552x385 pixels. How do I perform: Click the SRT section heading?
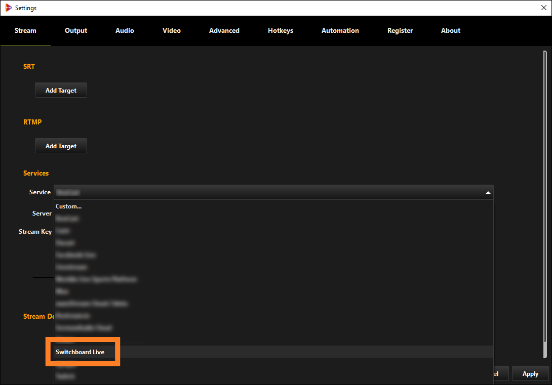click(29, 66)
